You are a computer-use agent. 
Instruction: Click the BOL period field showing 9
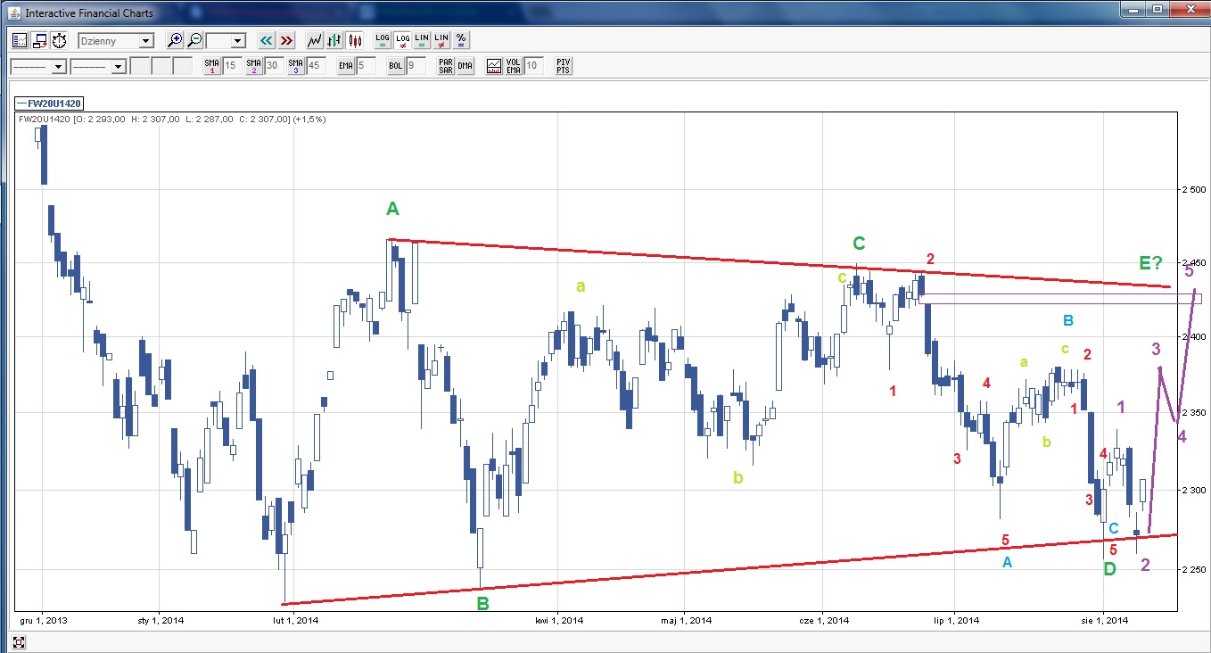[416, 66]
